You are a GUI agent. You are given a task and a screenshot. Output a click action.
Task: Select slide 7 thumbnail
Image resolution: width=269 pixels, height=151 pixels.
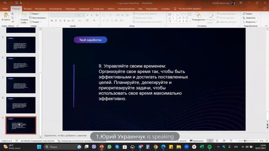click(21, 85)
